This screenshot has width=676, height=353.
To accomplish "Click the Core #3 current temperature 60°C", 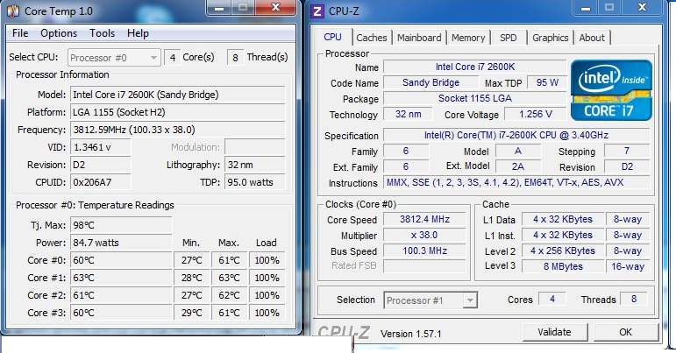I will [x=121, y=313].
